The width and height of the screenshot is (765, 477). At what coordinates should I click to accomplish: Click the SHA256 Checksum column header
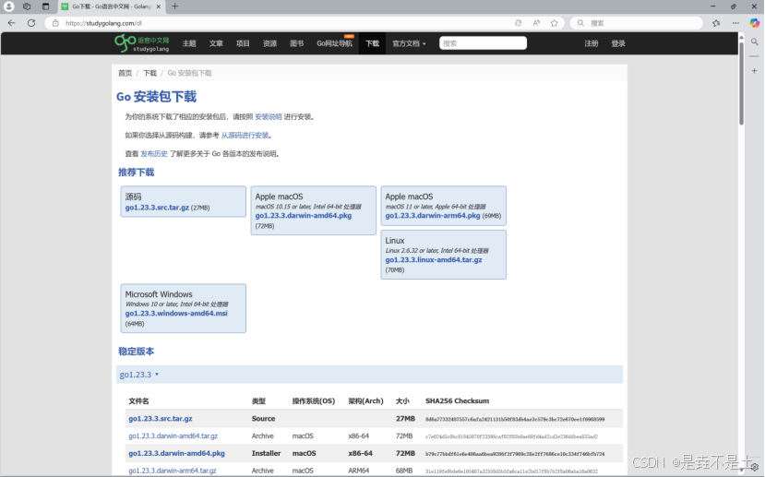pyautogui.click(x=457, y=401)
